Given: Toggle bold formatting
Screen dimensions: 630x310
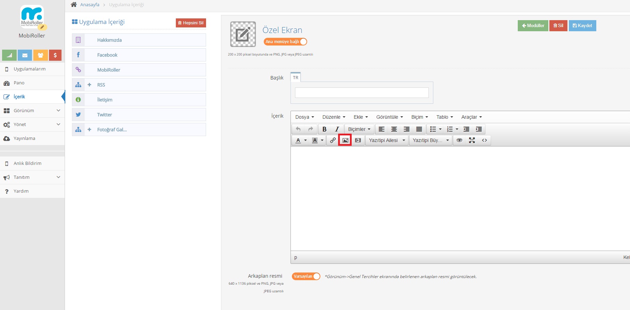Looking at the screenshot, I should click(325, 129).
